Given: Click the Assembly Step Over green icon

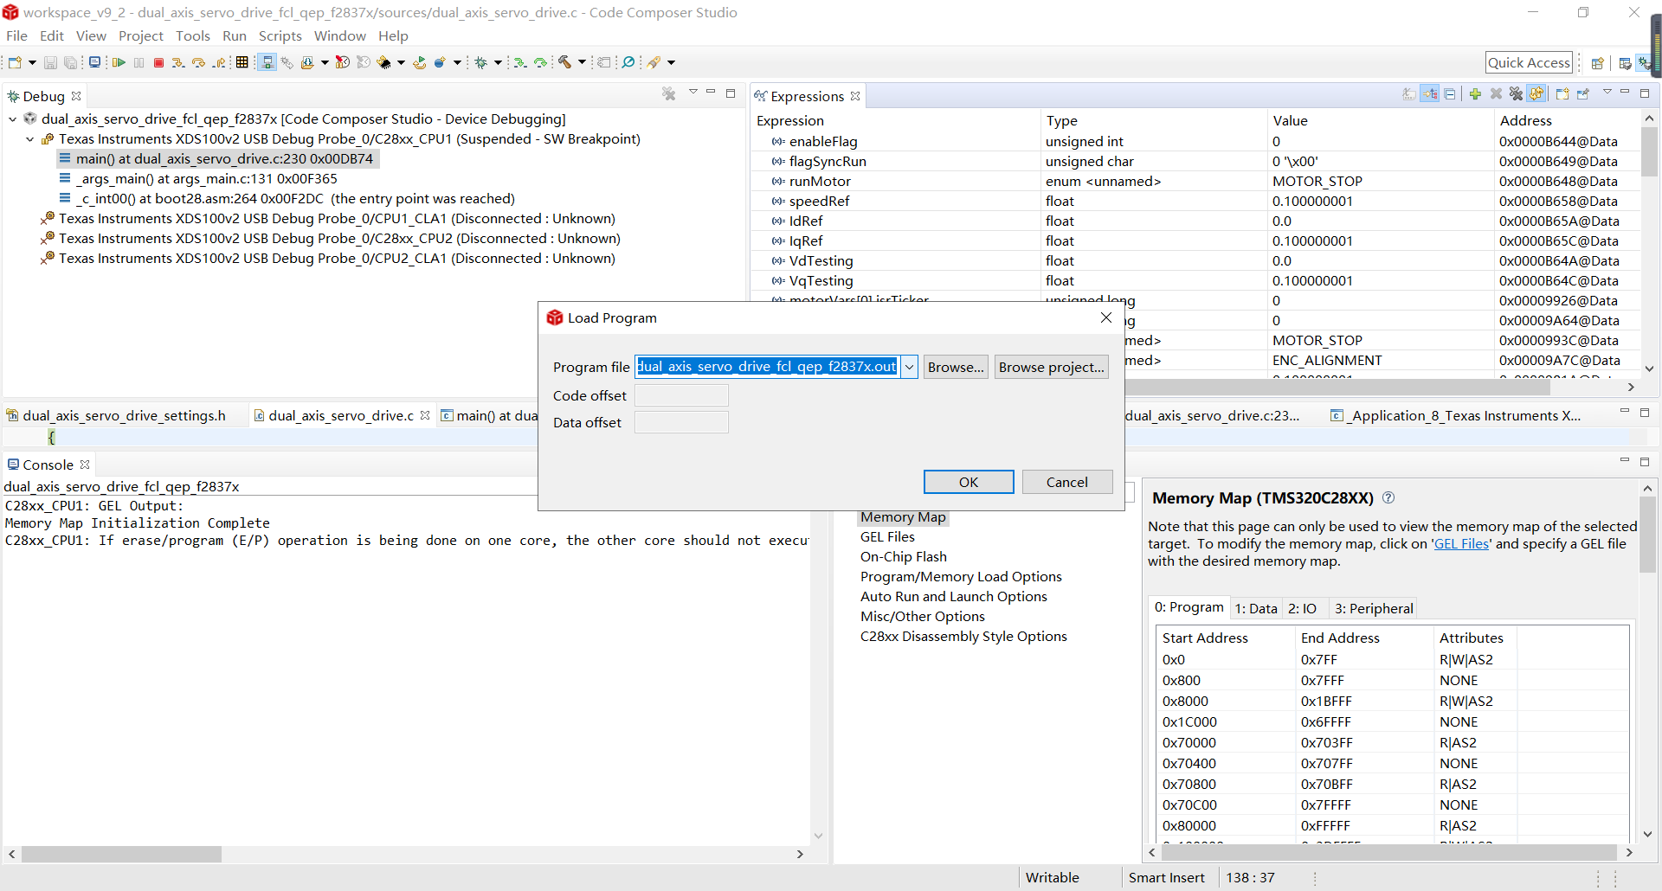Looking at the screenshot, I should 540,62.
